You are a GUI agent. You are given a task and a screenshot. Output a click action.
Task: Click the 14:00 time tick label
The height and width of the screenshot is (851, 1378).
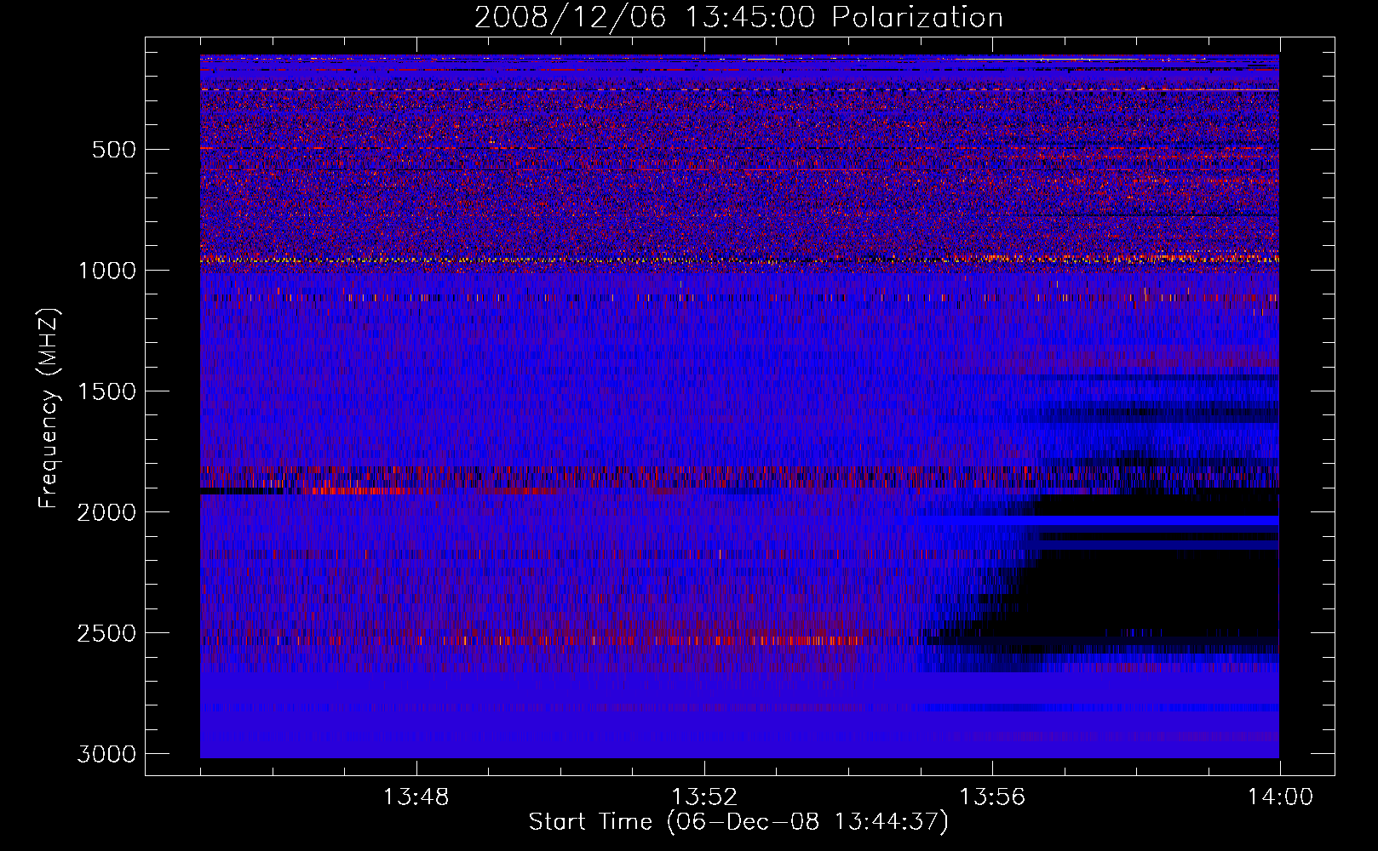coord(1280,797)
